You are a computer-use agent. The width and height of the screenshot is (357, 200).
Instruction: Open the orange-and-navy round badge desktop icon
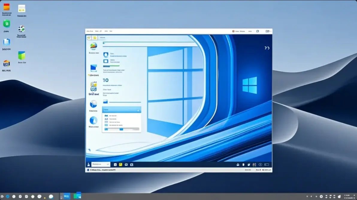(x=6, y=64)
